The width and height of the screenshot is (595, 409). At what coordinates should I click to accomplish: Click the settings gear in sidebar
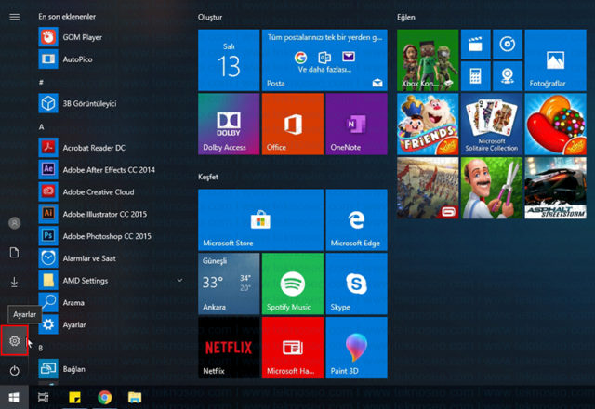tap(15, 341)
